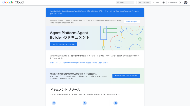
Task: Click the globe icon in language selector
Action: pyautogui.click(x=169, y=3)
